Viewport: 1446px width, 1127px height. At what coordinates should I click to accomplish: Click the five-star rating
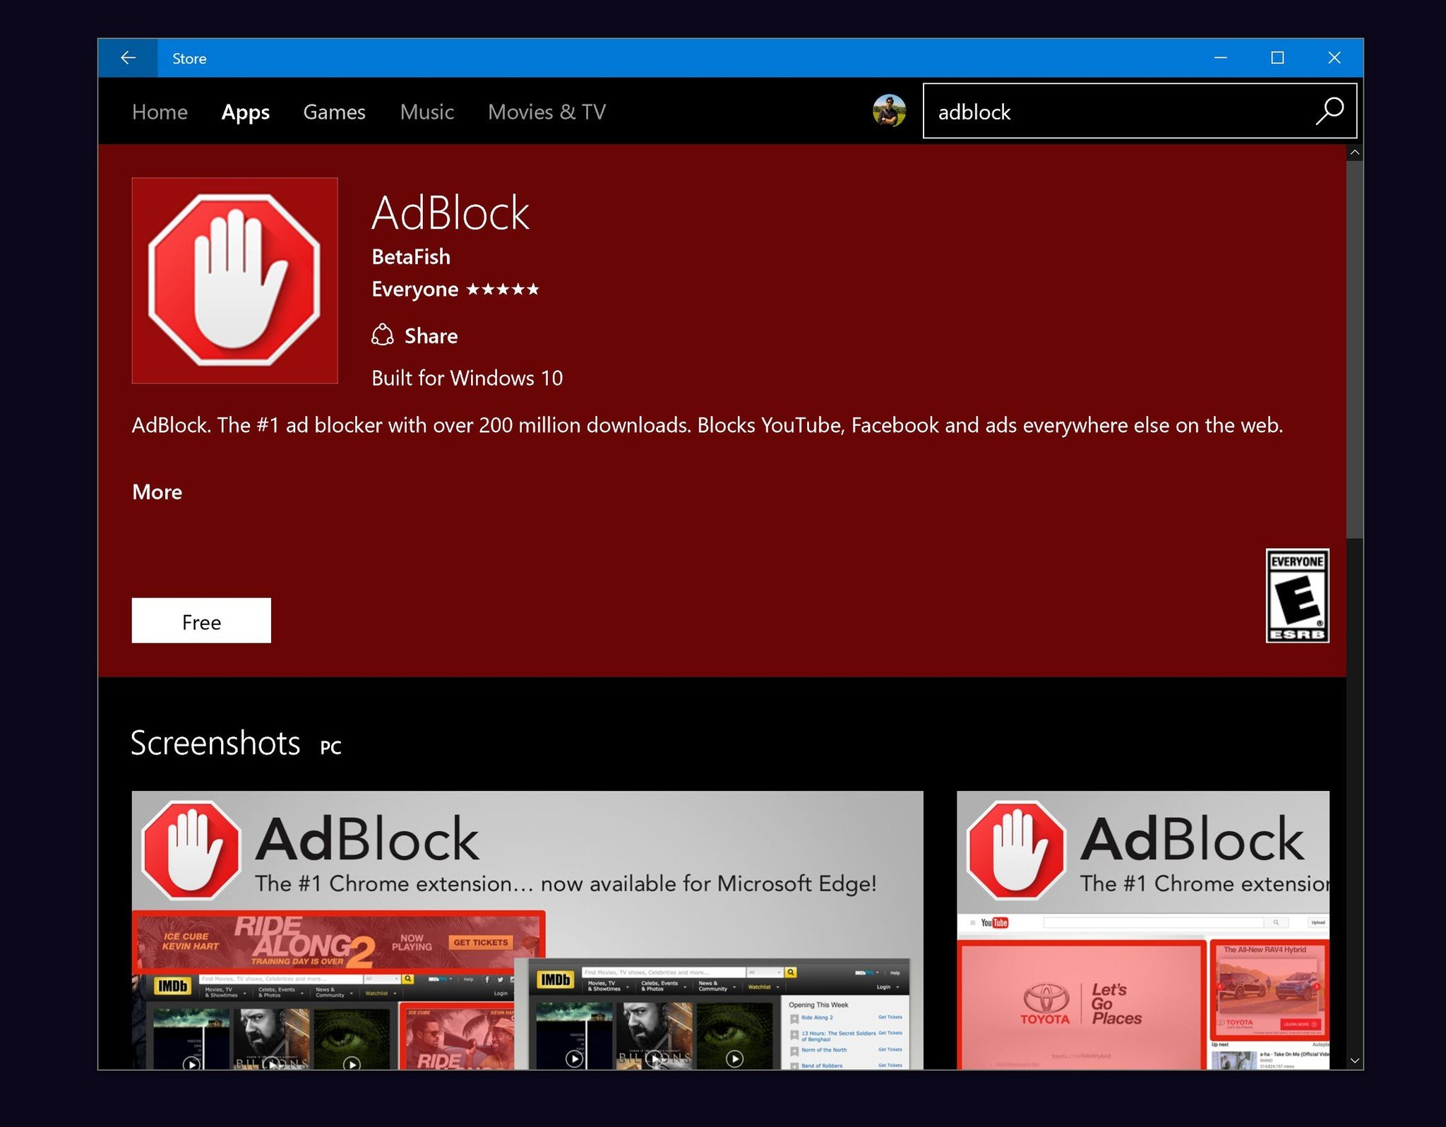click(503, 289)
